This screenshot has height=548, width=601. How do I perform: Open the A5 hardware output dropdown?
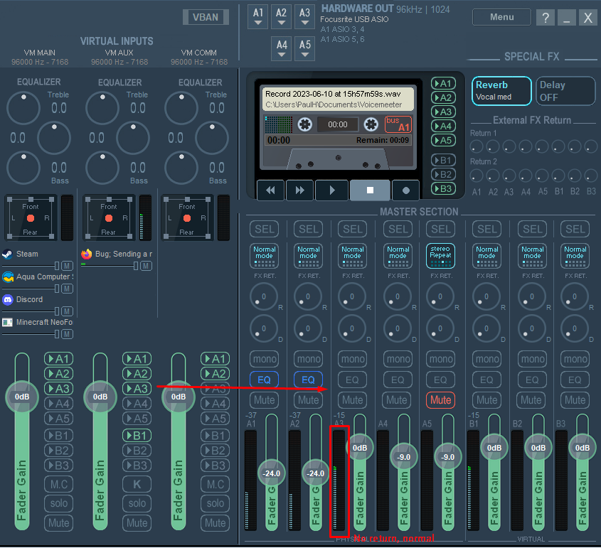click(x=304, y=50)
